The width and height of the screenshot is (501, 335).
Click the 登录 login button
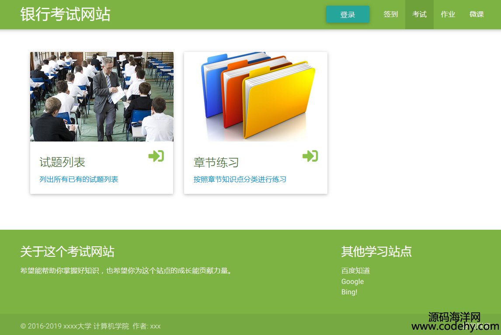[348, 14]
